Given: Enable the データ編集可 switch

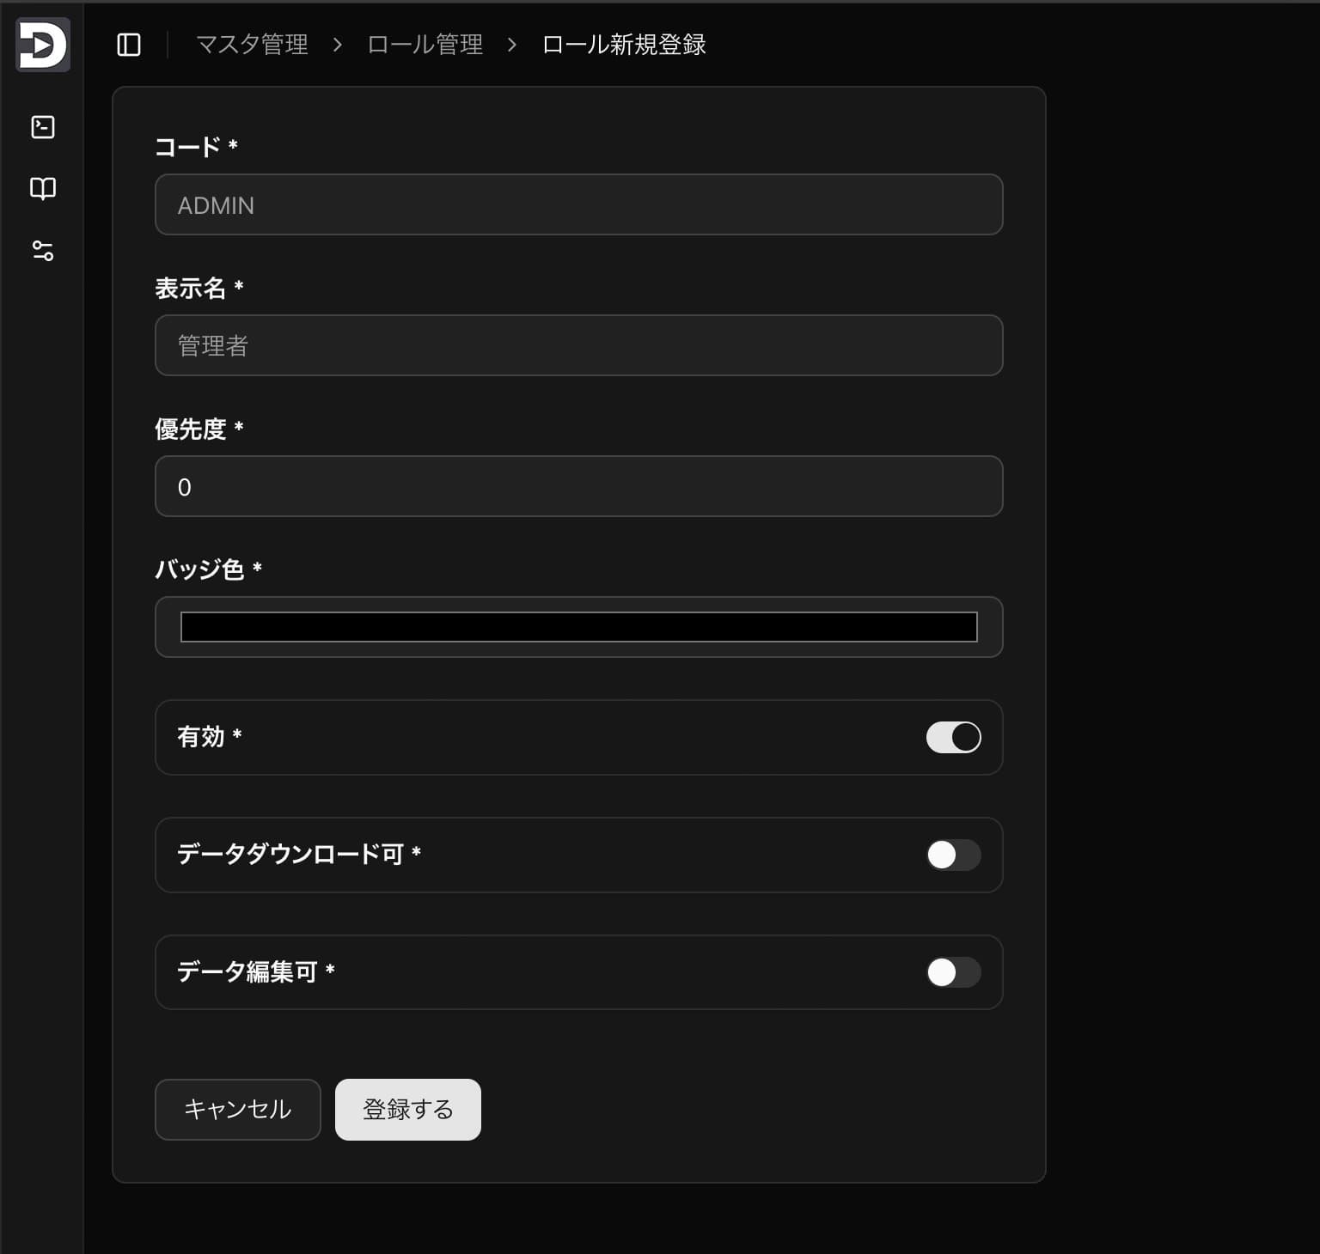Looking at the screenshot, I should click(953, 972).
